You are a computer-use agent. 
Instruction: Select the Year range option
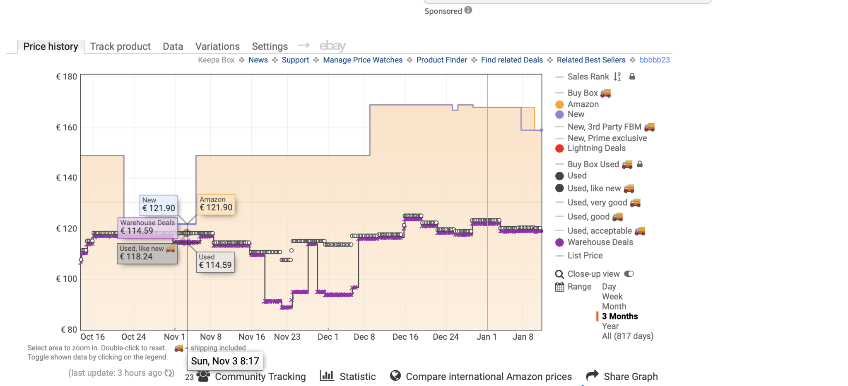610,326
